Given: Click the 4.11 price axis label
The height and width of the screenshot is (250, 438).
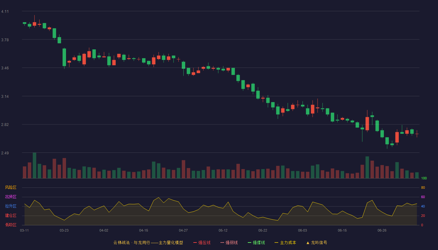Looking at the screenshot, I should click(5, 12).
